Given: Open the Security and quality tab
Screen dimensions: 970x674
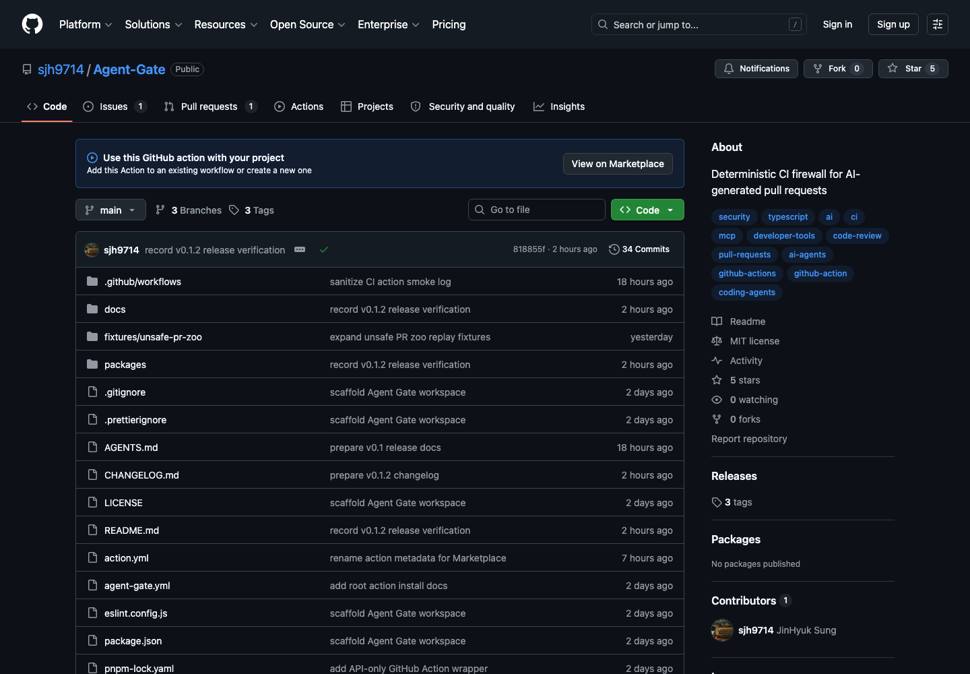Looking at the screenshot, I should pos(463,106).
